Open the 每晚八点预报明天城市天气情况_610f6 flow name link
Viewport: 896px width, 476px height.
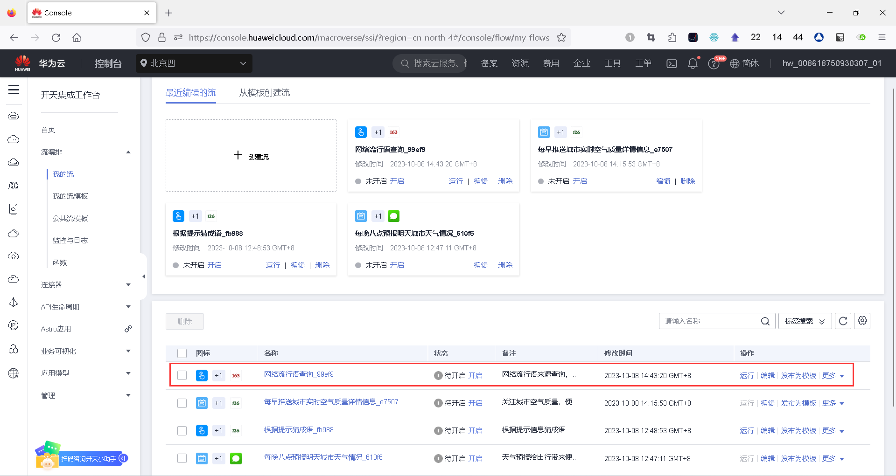click(x=323, y=457)
